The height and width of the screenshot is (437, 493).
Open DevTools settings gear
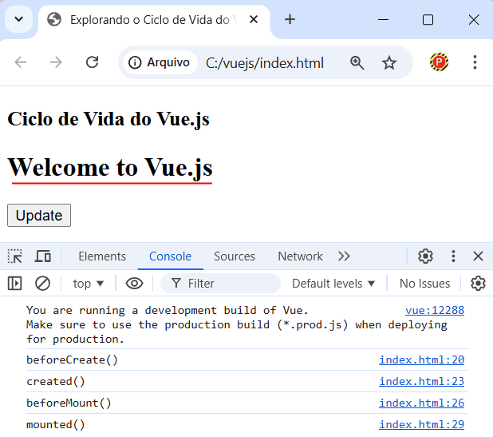tap(425, 256)
